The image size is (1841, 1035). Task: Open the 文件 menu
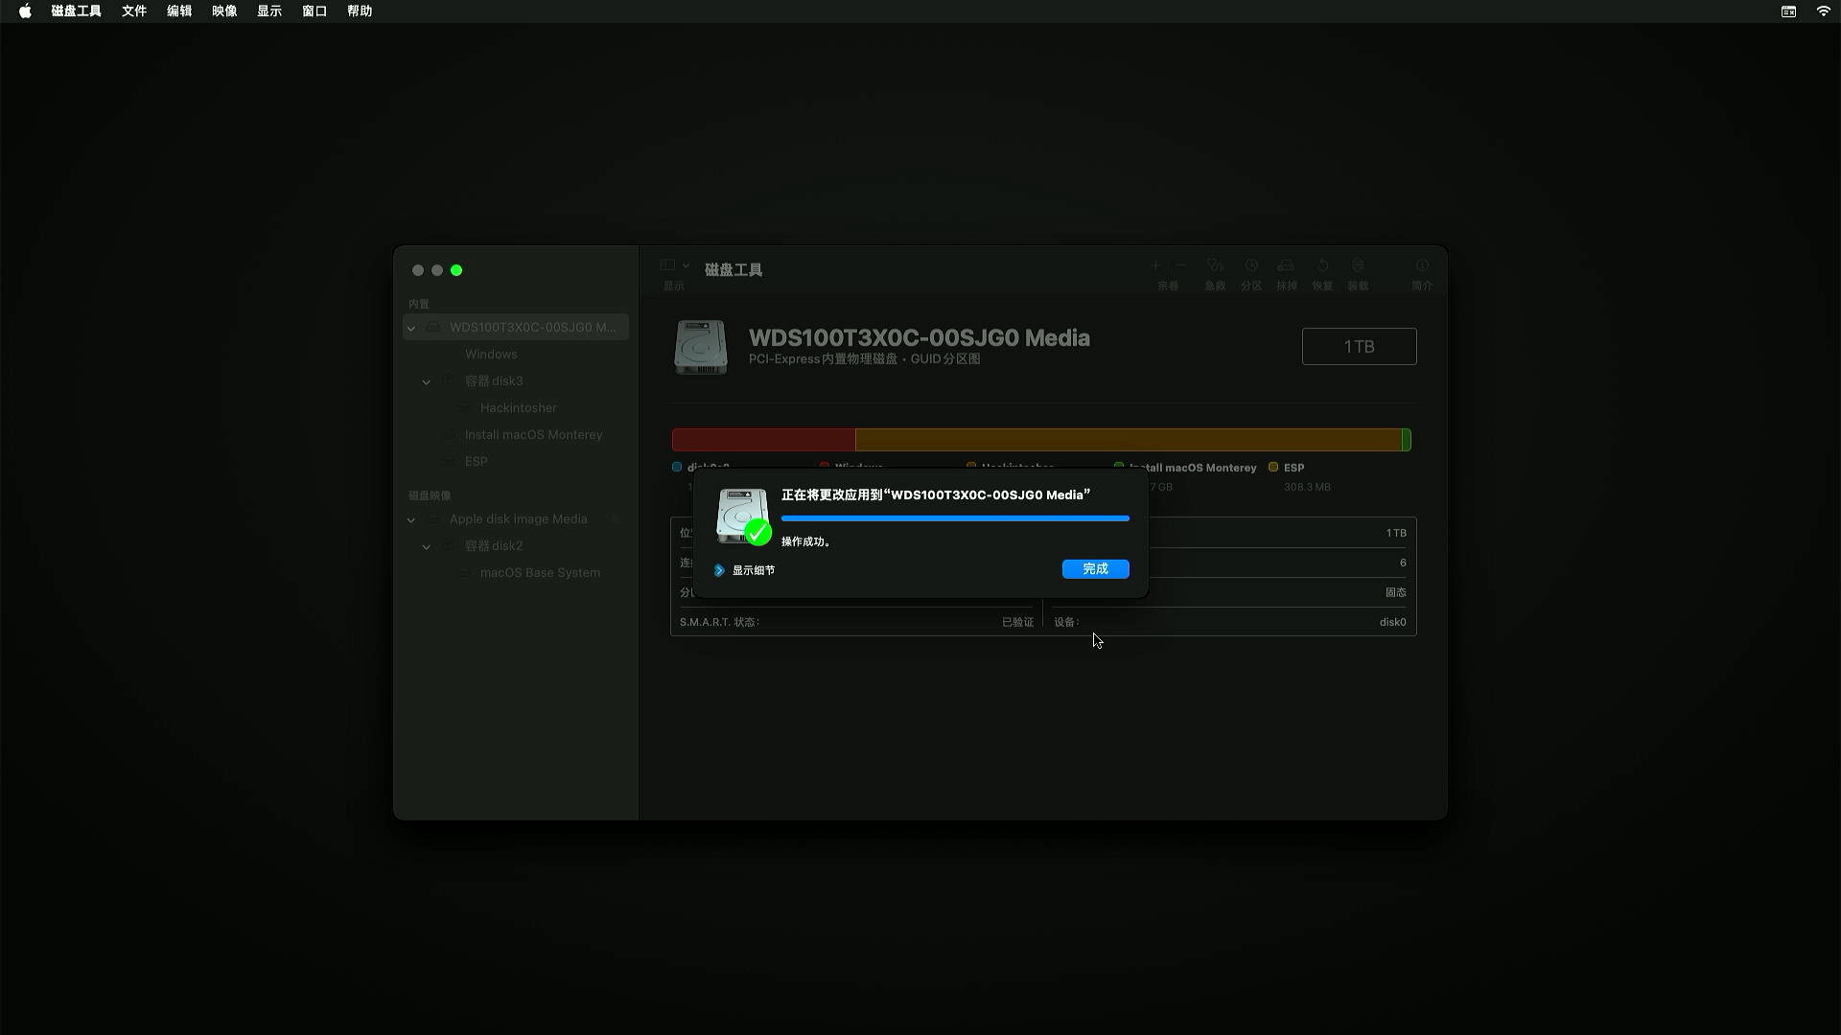click(134, 11)
